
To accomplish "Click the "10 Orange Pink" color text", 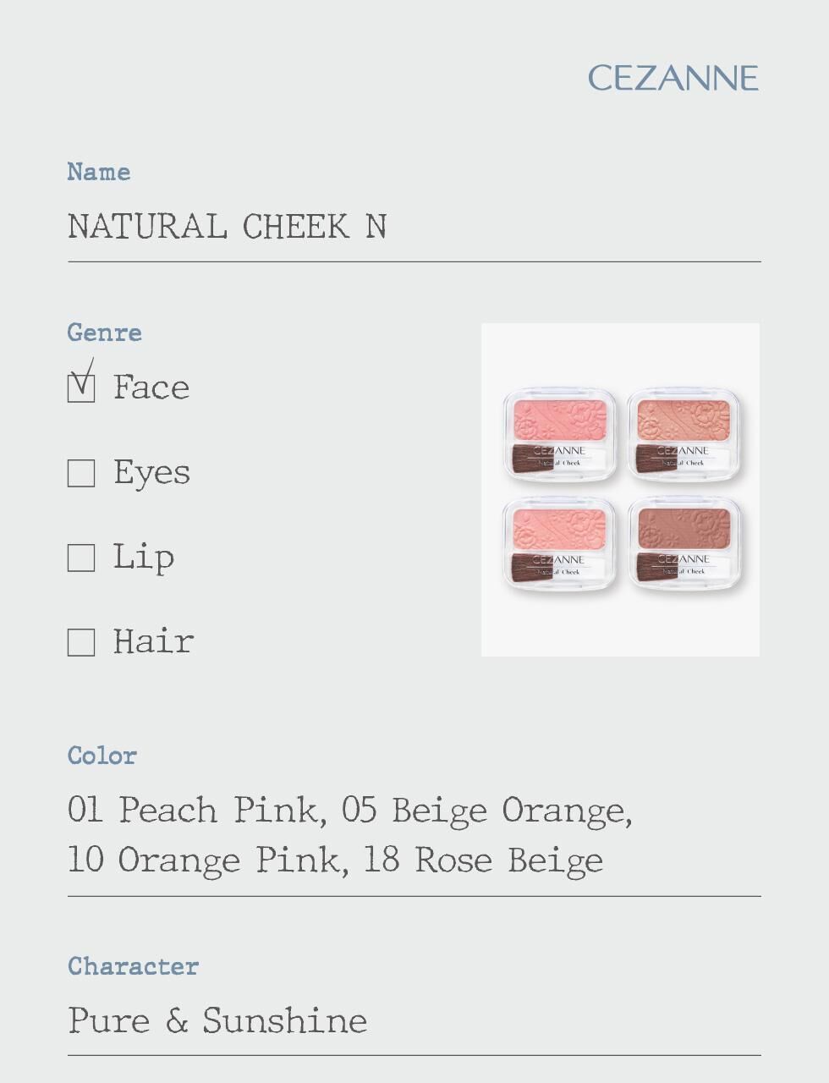I will point(206,860).
